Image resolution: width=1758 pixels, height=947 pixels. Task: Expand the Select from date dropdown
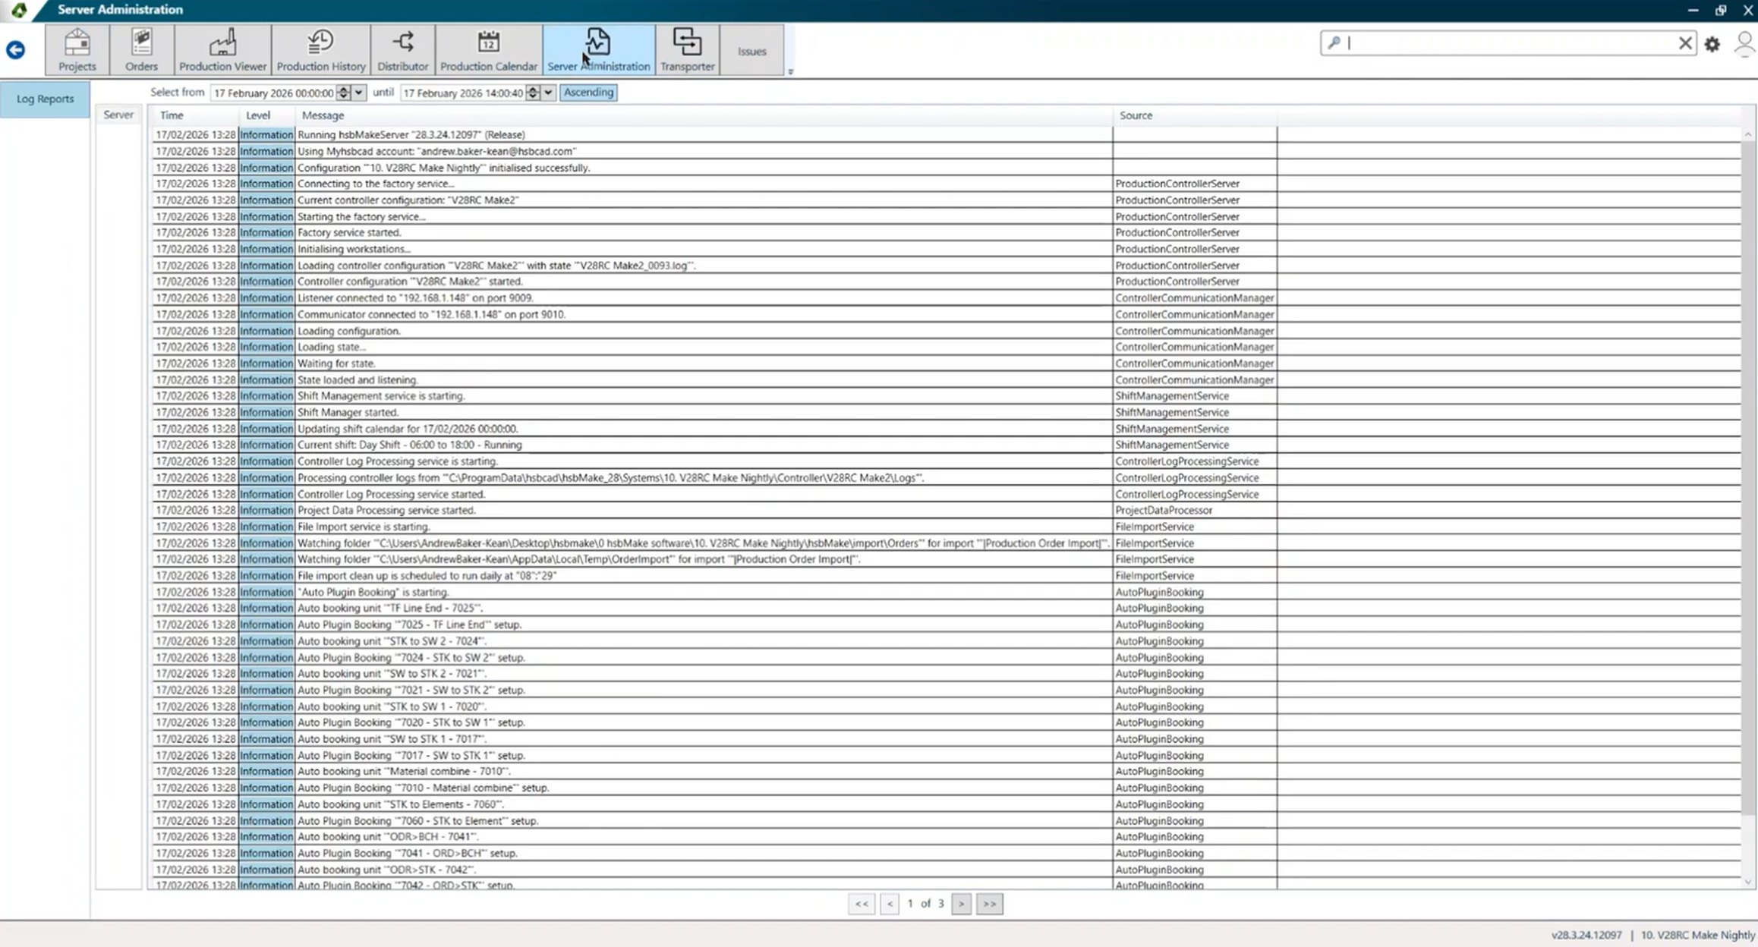click(x=358, y=93)
